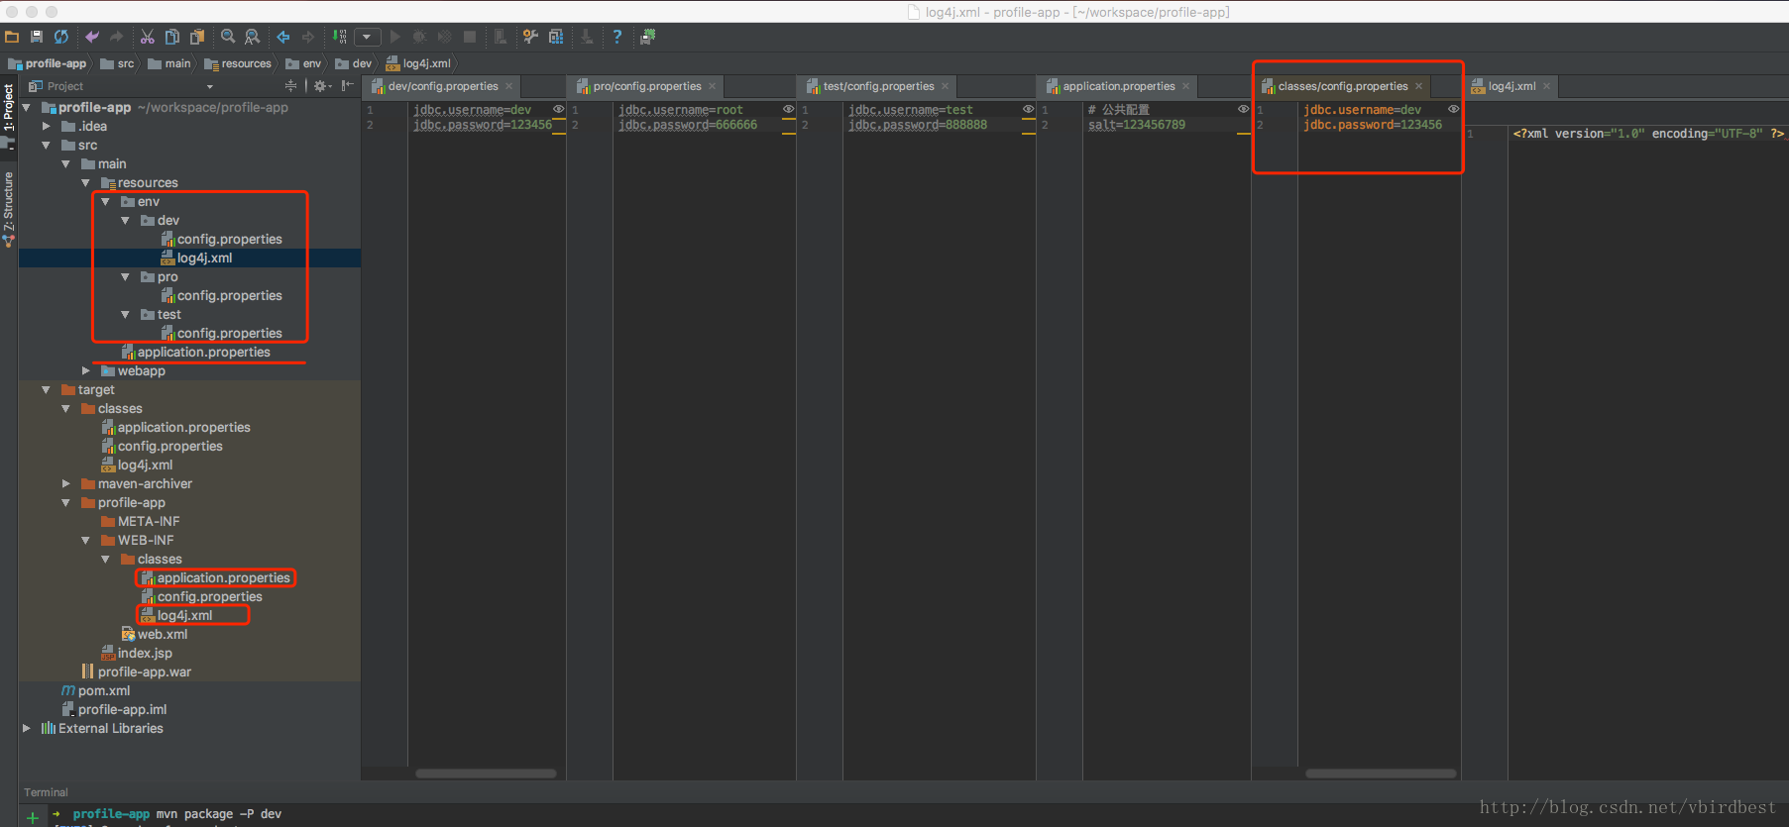Click the Undo arrow icon
This screenshot has width=1789, height=827.
pyautogui.click(x=92, y=37)
